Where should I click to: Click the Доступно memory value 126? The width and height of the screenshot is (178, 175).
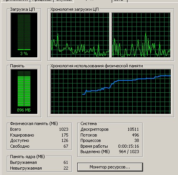(65, 140)
